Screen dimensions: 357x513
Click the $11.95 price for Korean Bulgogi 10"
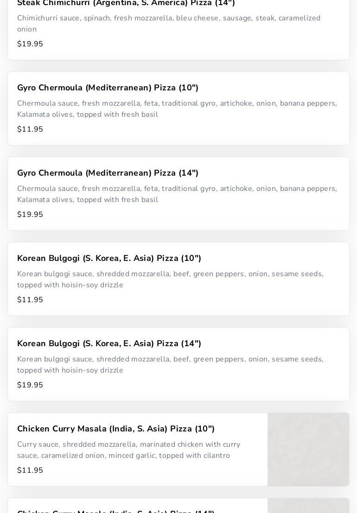(30, 300)
